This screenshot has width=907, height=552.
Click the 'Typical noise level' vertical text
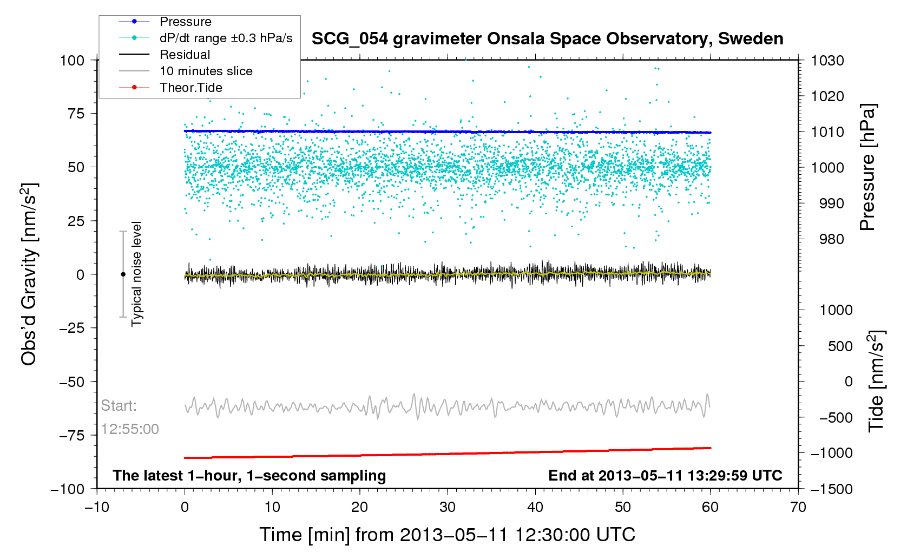point(136,274)
